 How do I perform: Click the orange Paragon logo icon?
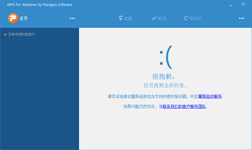click(x=13, y=18)
